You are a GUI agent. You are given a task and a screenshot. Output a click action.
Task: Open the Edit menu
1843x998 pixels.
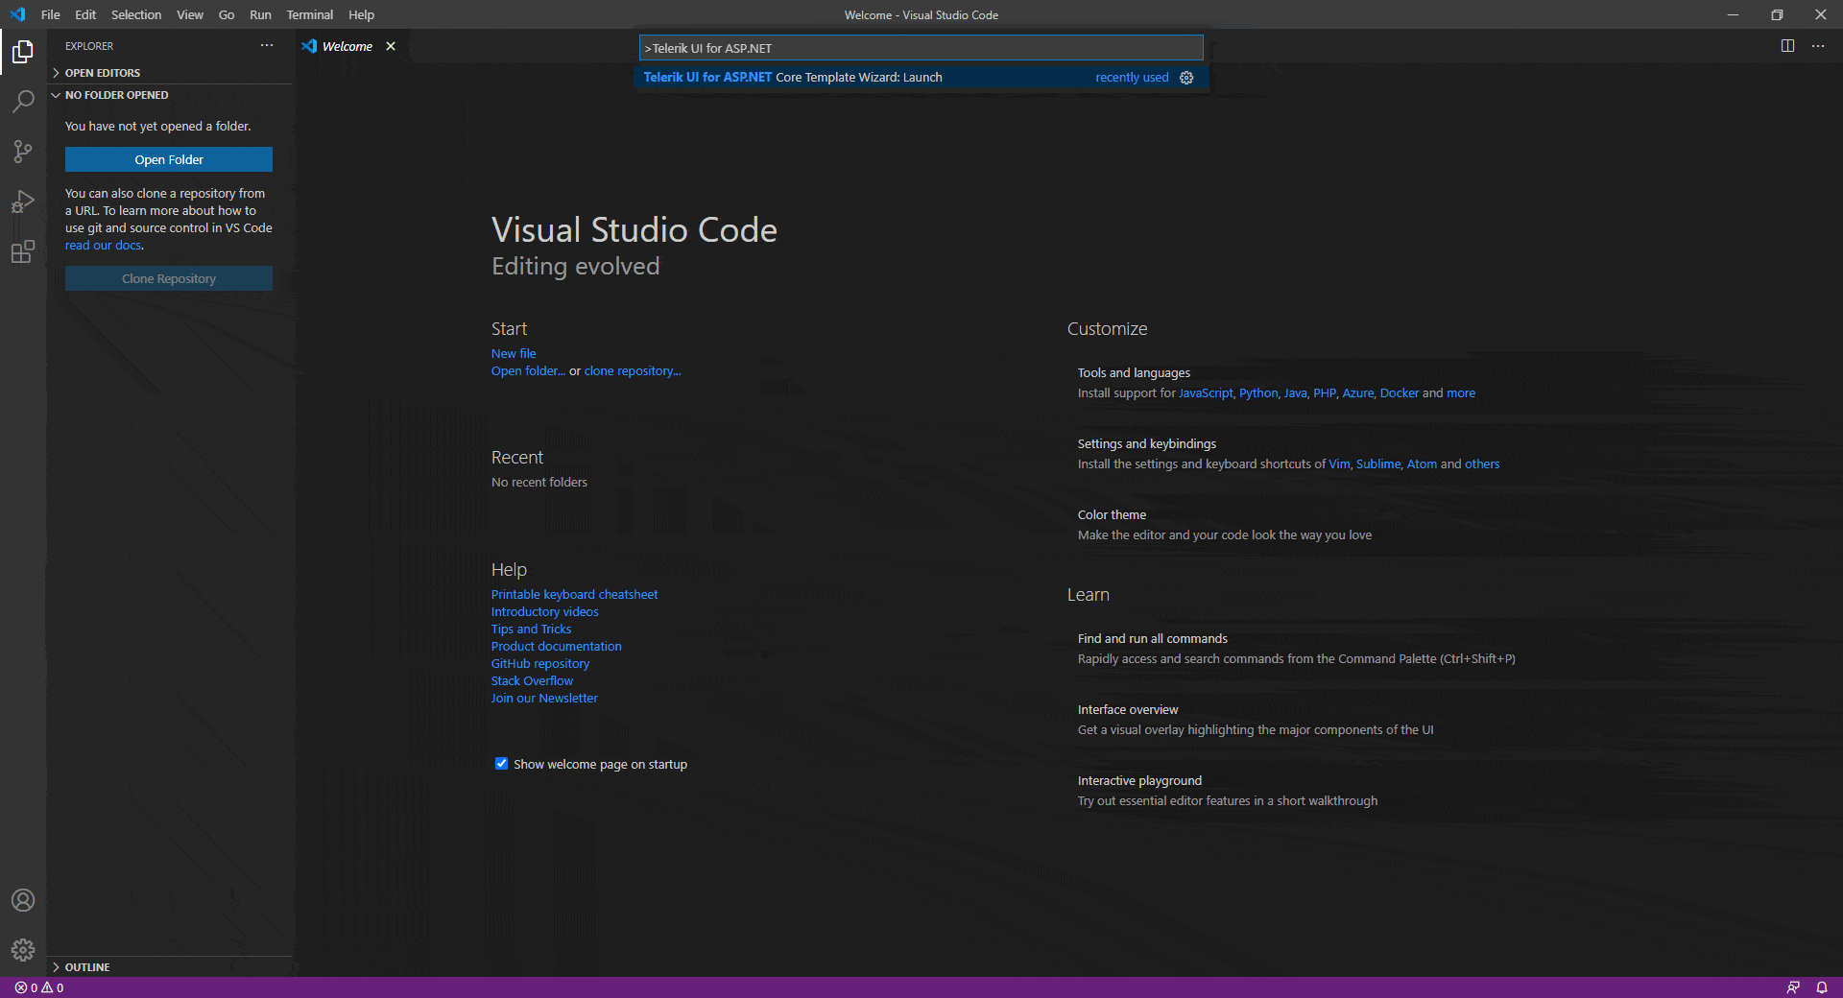pos(85,14)
